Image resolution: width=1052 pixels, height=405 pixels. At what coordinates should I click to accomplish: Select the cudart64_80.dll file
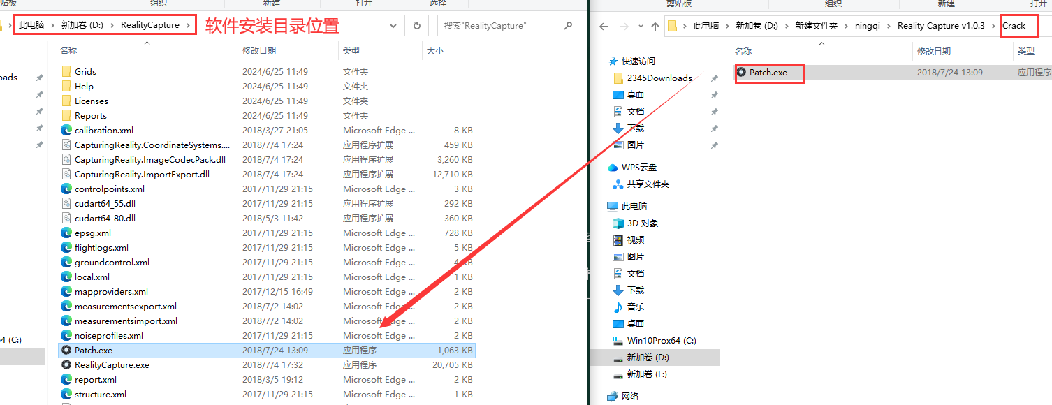105,218
